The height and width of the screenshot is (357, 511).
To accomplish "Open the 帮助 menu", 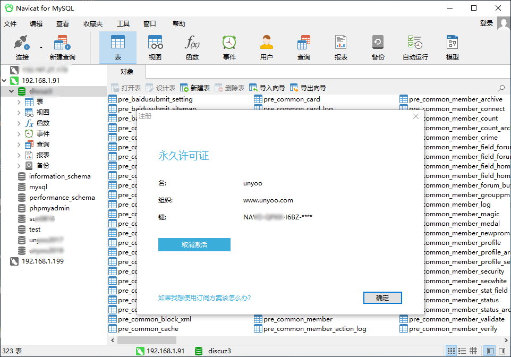I will pyautogui.click(x=179, y=23).
